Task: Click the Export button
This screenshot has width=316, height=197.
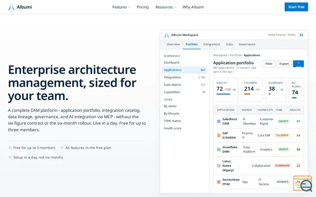Action: pos(284,64)
